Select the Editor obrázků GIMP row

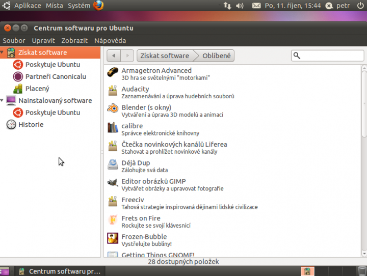tap(232, 184)
